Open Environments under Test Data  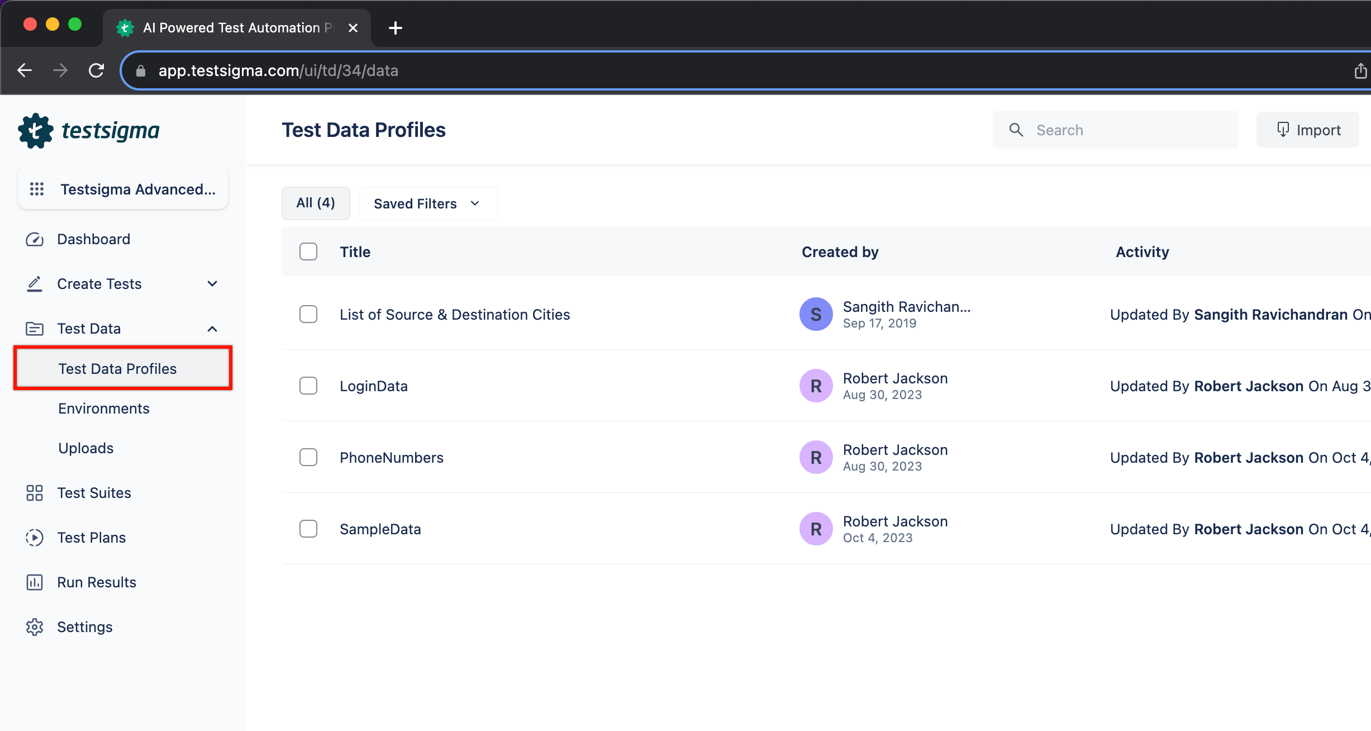point(104,409)
